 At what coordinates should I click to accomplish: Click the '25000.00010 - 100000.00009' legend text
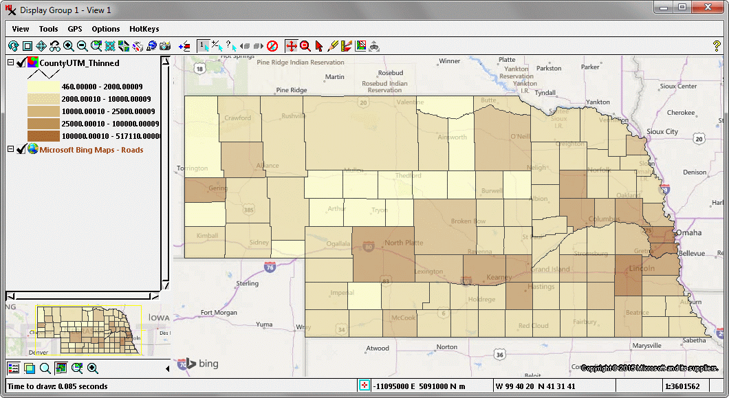tap(110, 124)
